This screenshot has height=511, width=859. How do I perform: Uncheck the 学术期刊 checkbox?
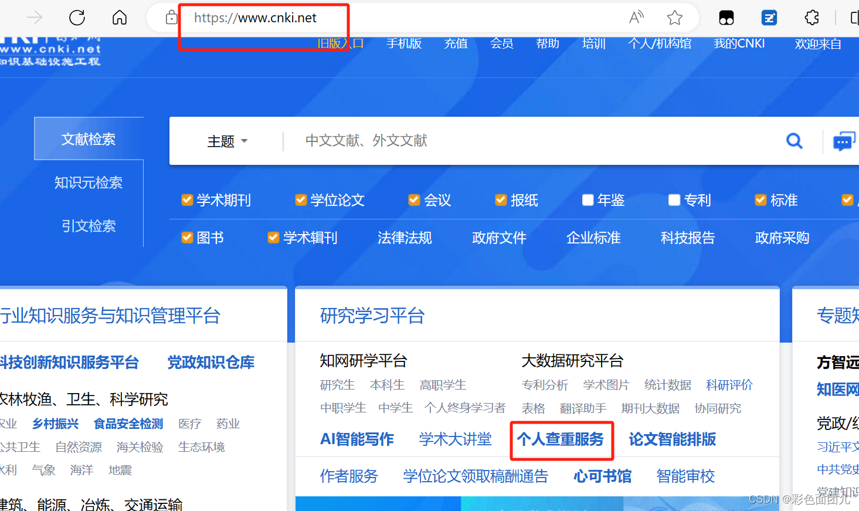point(187,200)
